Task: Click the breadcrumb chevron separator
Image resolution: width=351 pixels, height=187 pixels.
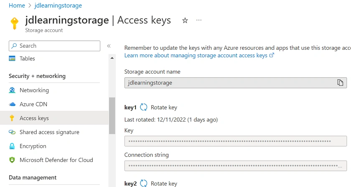Action: [30, 5]
